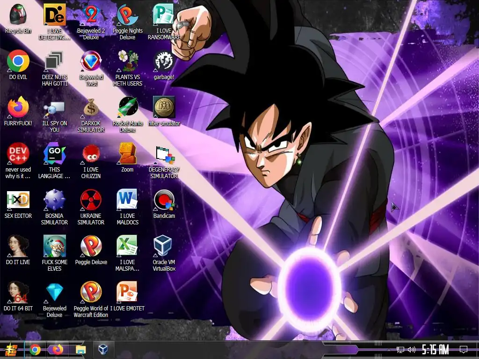Open VirtualBox from the taskbar
479x359 pixels.
[103, 350]
